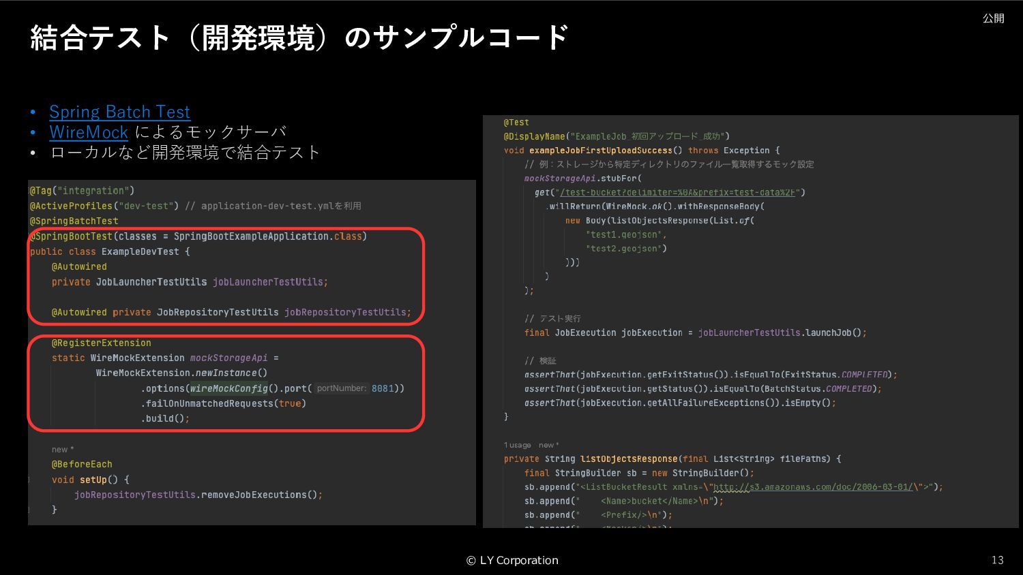Click the removeJobExecutions() call line

[198, 495]
